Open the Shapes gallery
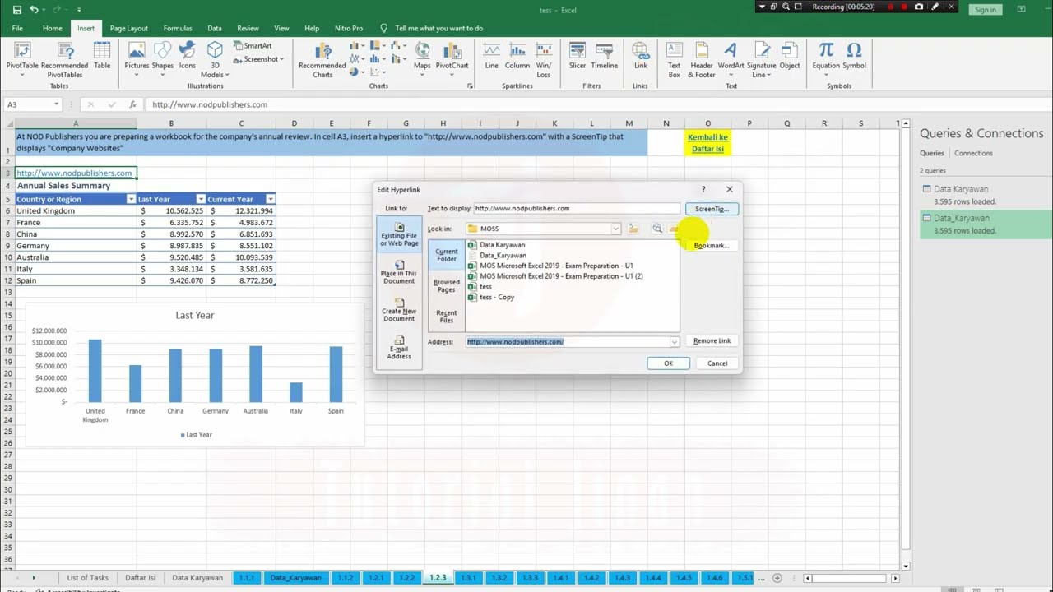This screenshot has height=592, width=1053. (163, 58)
